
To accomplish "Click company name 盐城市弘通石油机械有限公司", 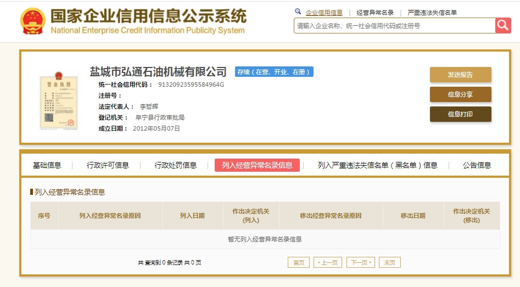I will (x=158, y=71).
